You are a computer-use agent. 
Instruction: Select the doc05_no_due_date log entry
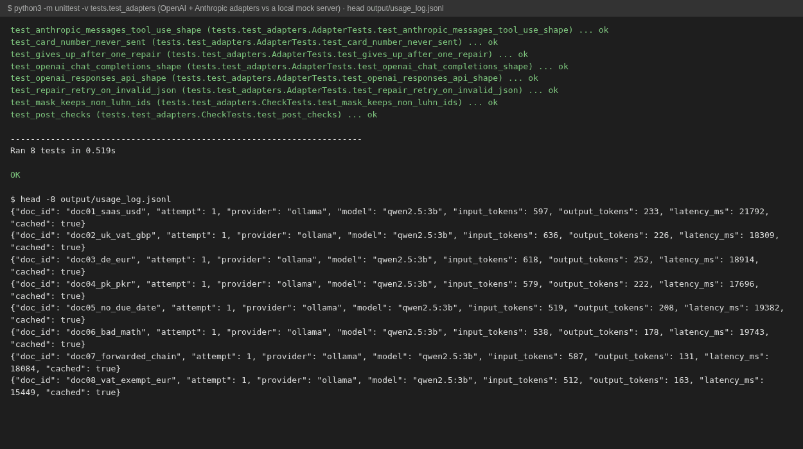(398, 314)
